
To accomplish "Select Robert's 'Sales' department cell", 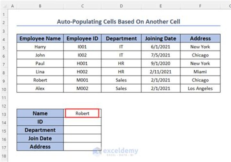I will (121, 80).
